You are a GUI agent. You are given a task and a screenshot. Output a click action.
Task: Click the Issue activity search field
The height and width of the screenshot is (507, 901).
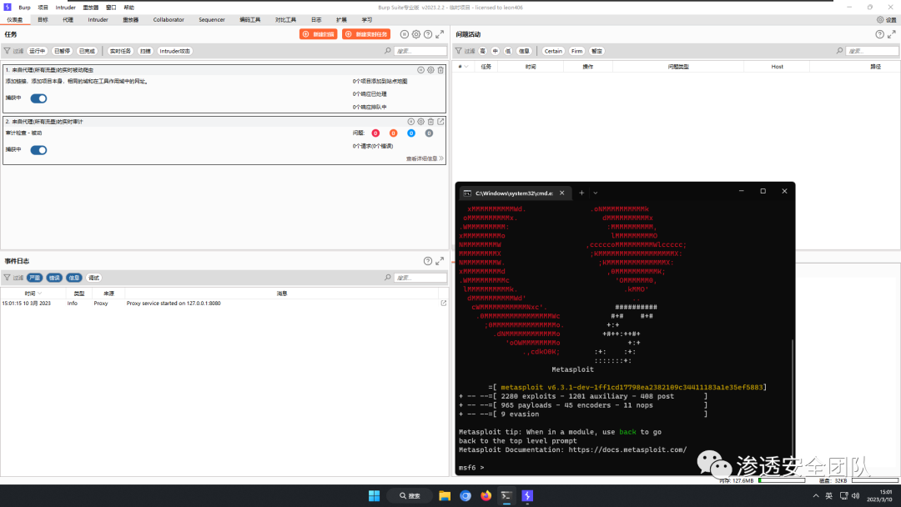tap(873, 51)
